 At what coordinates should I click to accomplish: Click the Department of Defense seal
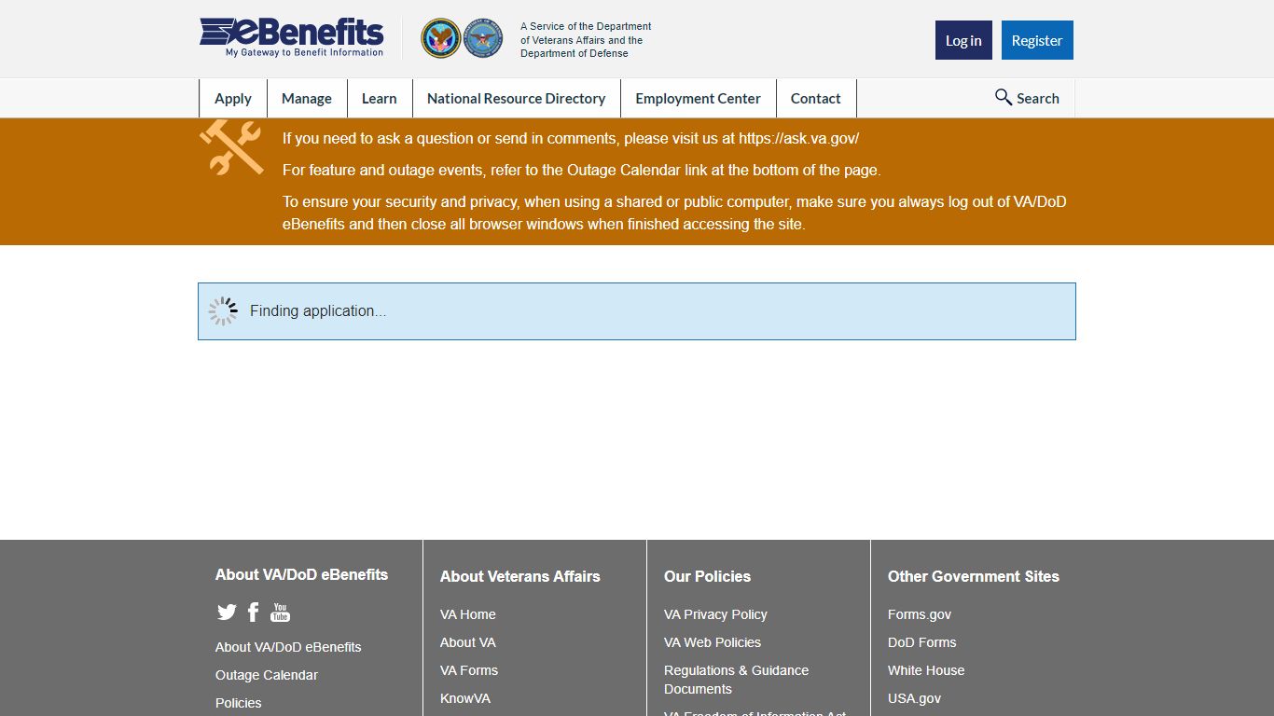483,38
